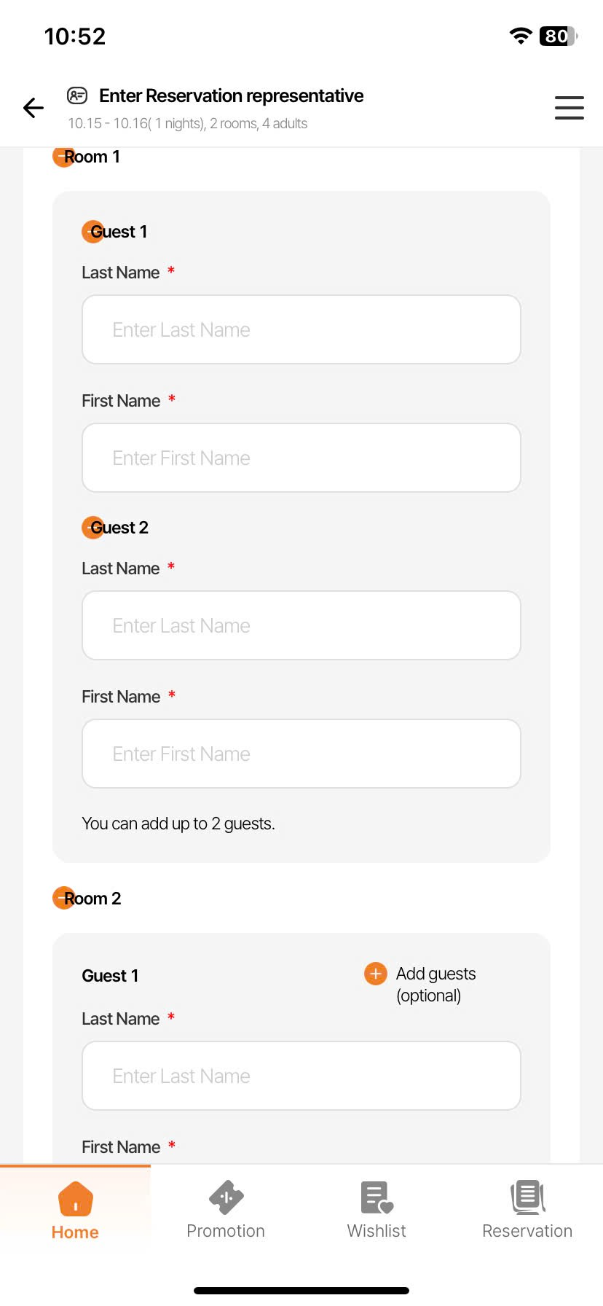Switch to the Home tab
Image resolution: width=603 pixels, height=1306 pixels.
point(75,1210)
